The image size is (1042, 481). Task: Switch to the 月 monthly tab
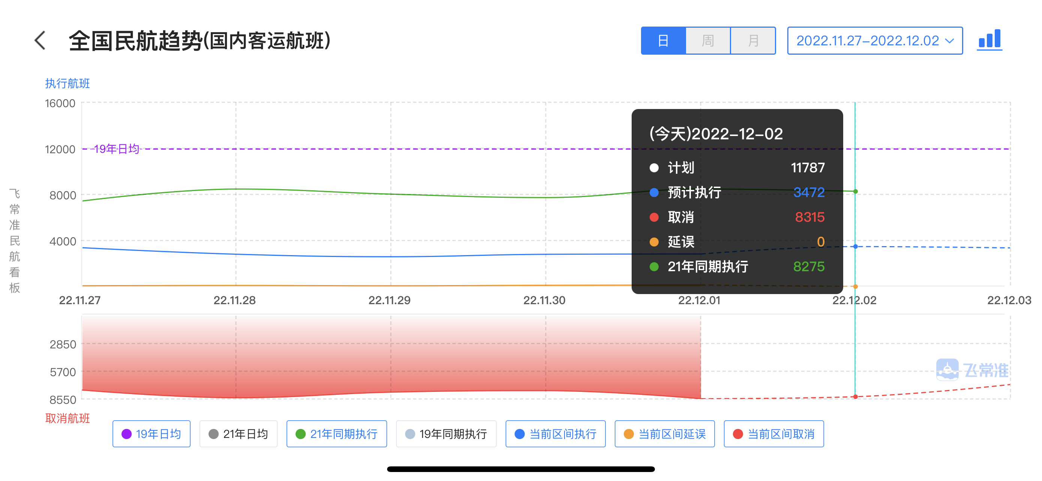pyautogui.click(x=753, y=41)
